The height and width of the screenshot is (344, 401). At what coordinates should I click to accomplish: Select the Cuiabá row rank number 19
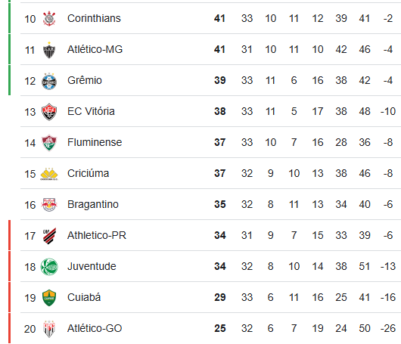coord(30,298)
